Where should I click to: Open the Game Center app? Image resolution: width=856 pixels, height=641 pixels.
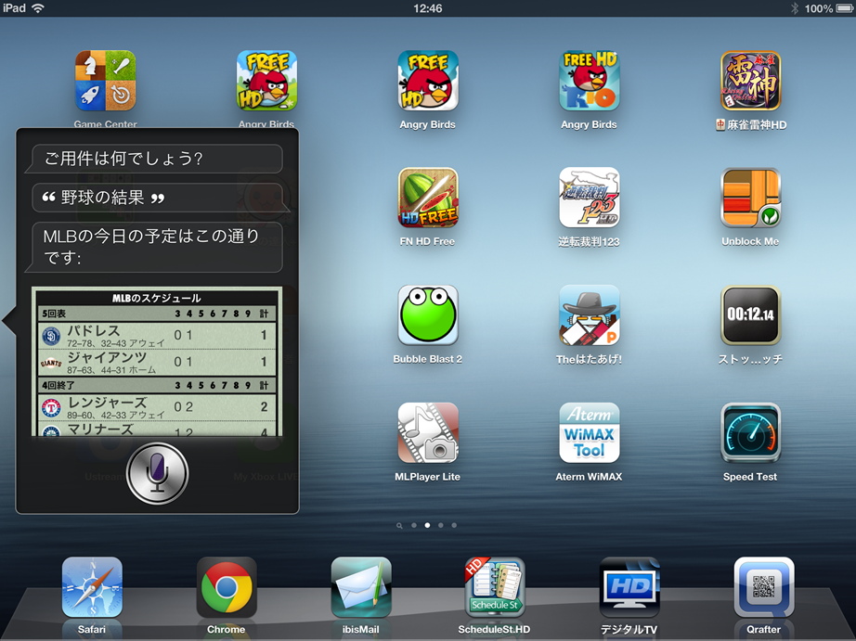coord(105,82)
